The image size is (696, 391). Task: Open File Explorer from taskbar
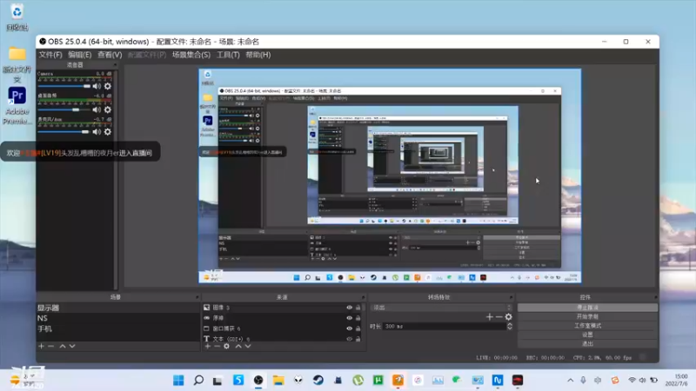[x=278, y=380]
